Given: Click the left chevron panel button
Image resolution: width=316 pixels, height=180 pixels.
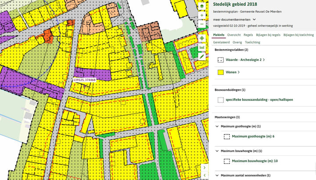Looking at the screenshot, I should point(204,175).
